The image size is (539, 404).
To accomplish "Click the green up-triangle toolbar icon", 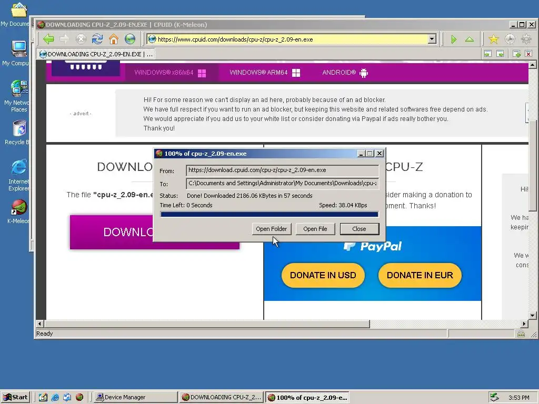I will 470,39.
